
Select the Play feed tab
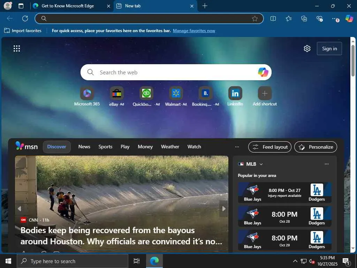point(125,147)
